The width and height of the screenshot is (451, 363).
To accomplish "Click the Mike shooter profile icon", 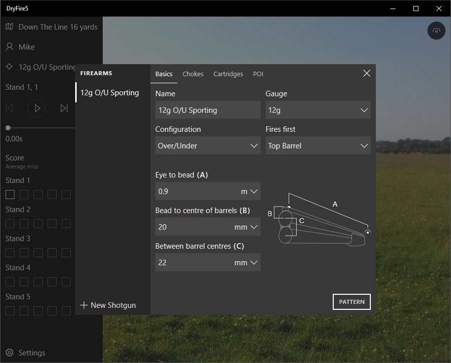I will [10, 47].
